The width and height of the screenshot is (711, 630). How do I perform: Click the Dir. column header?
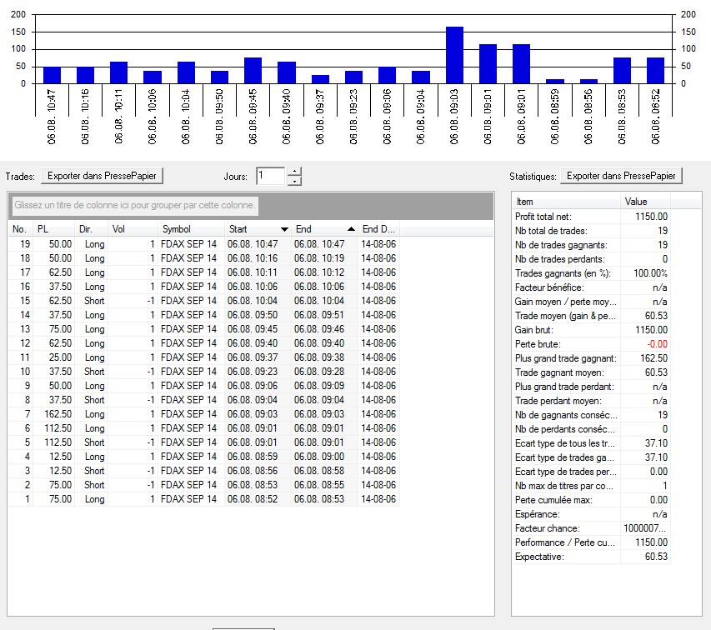click(90, 229)
